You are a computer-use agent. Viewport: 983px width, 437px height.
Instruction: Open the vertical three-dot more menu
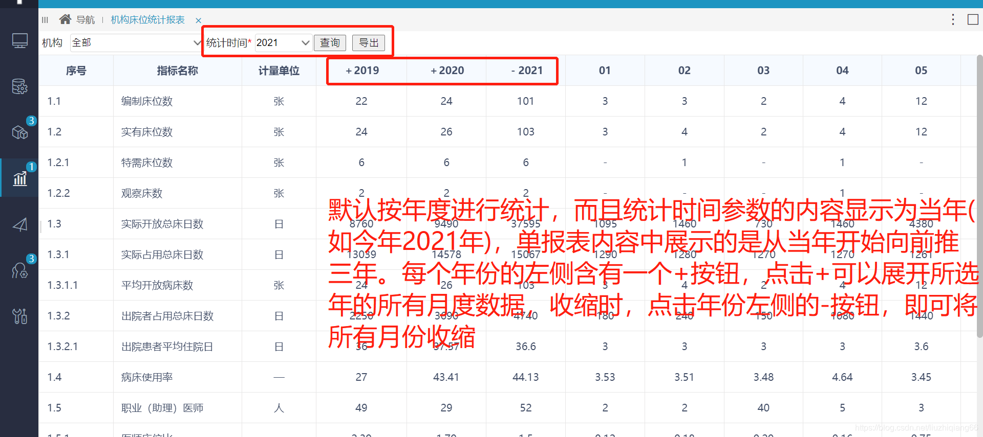[x=953, y=19]
